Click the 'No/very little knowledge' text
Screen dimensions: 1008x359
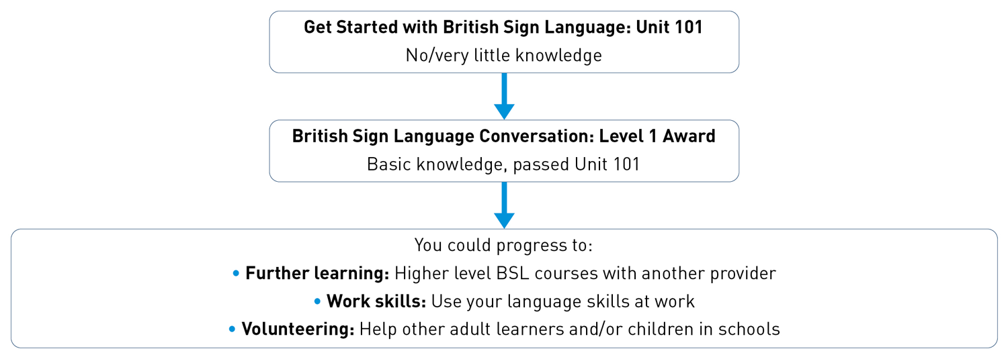[503, 55]
